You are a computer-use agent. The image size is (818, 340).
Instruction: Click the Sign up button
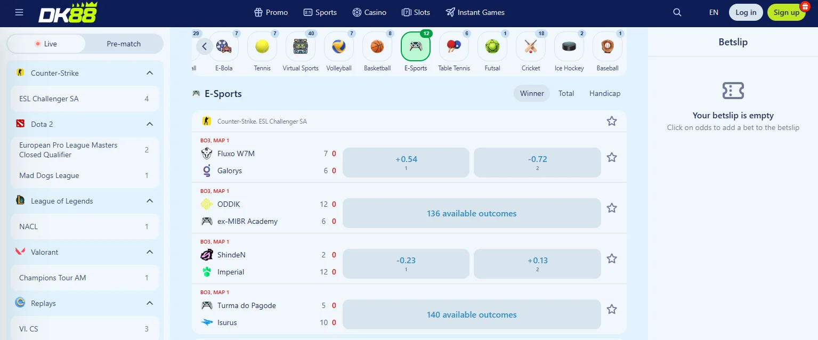point(787,12)
